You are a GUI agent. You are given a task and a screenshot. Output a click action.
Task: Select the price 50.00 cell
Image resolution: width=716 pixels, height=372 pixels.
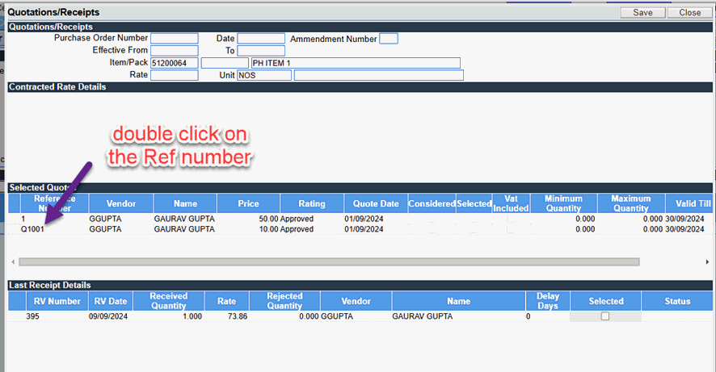pyautogui.click(x=267, y=219)
